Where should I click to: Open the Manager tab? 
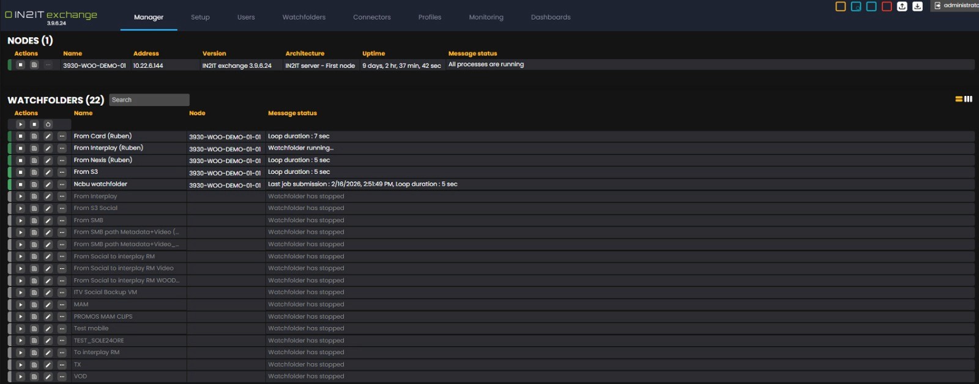[149, 17]
